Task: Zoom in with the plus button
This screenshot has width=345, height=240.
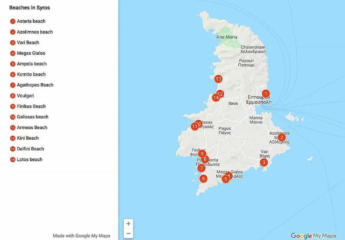Action: tap(128, 223)
